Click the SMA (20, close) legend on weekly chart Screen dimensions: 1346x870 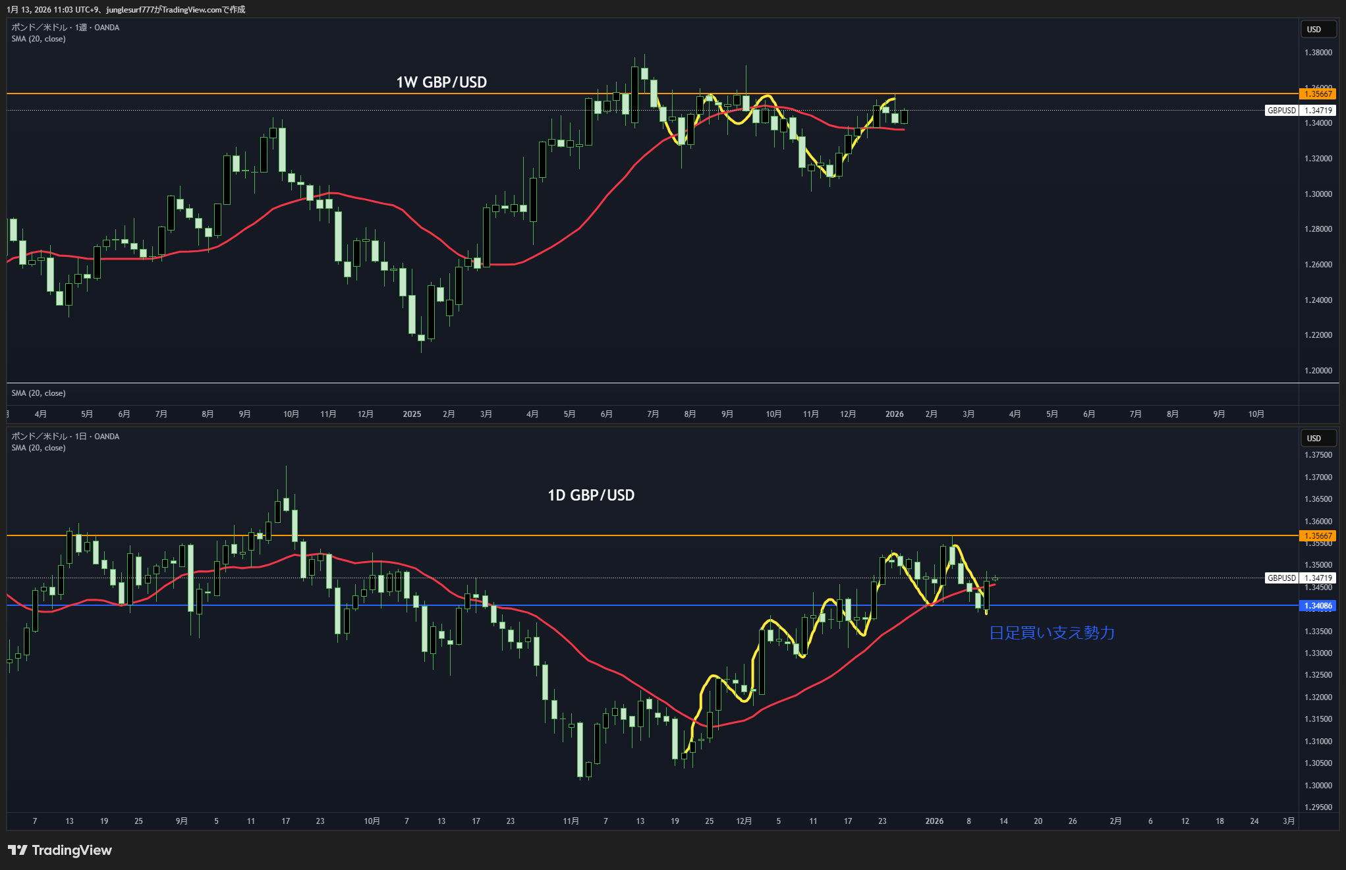coord(38,39)
